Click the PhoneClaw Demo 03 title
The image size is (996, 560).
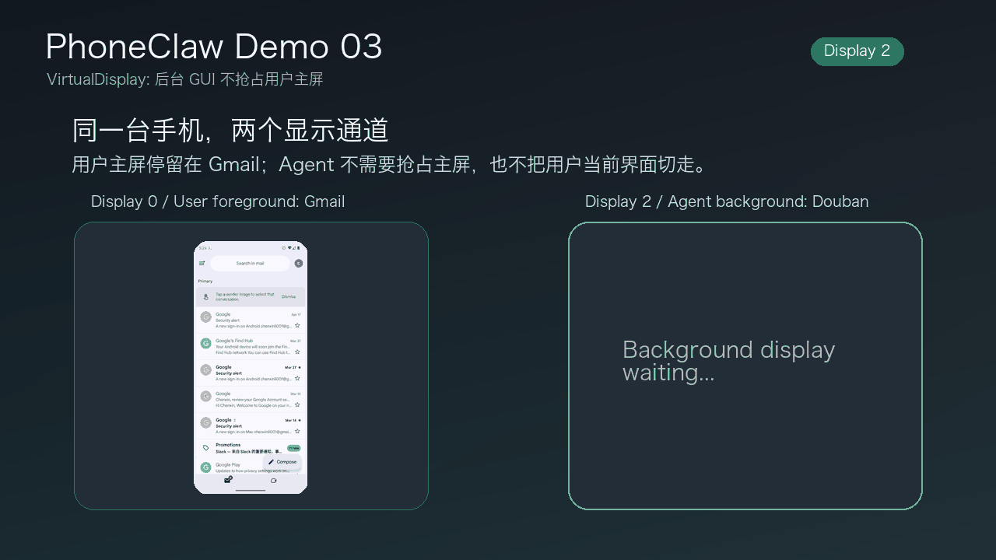tap(214, 47)
